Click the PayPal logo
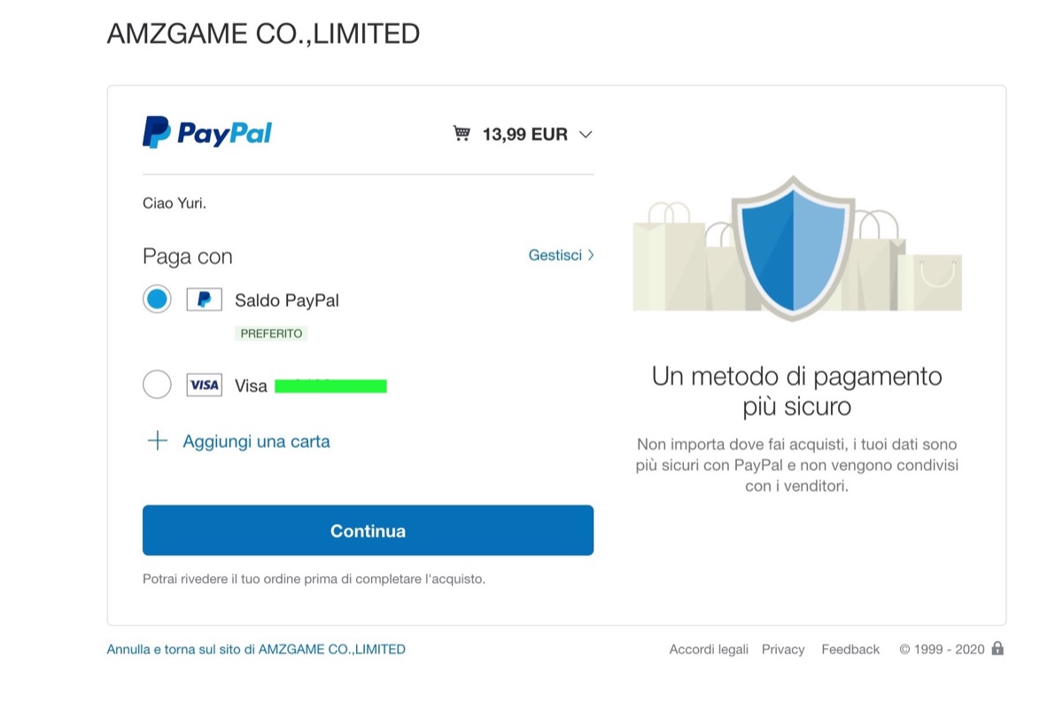The image size is (1063, 719). 207,133
